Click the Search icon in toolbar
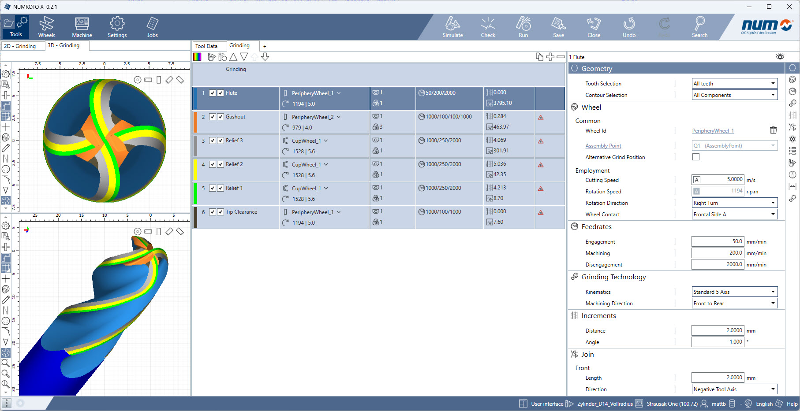 (699, 27)
